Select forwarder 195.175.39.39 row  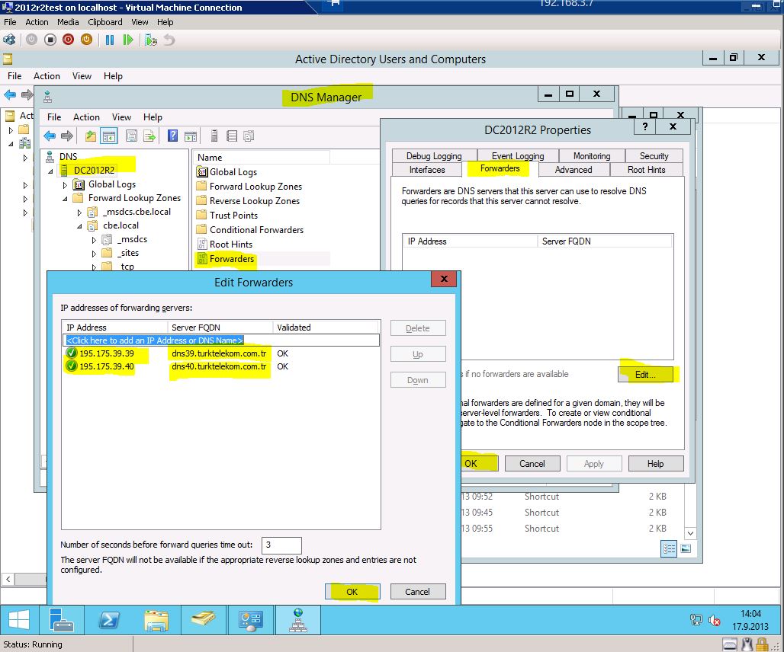(221, 353)
